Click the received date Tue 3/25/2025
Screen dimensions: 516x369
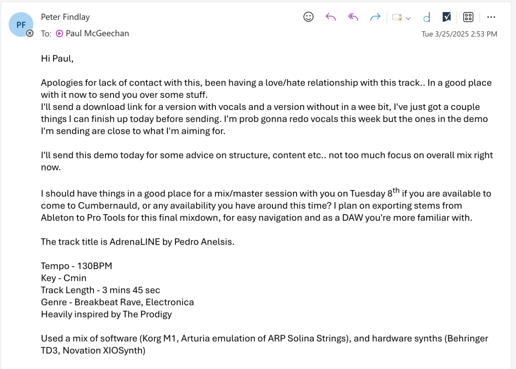[x=459, y=34]
